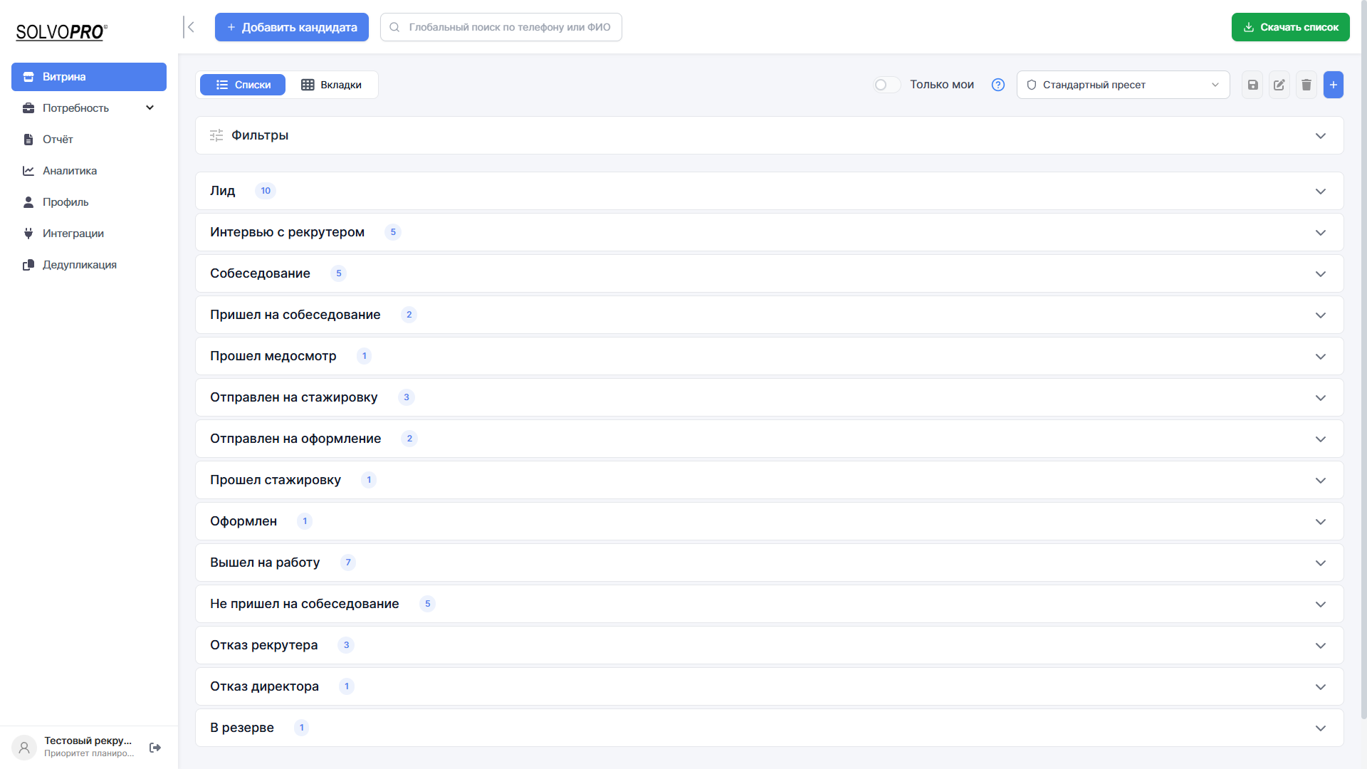Click the save preset floppy icon
This screenshot has width=1367, height=769.
click(x=1252, y=85)
